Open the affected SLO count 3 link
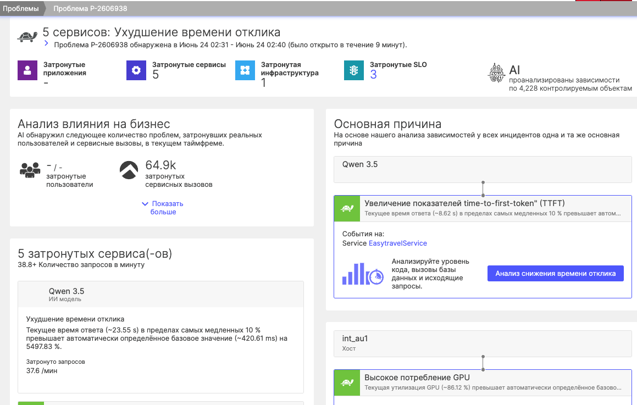637x405 pixels. tap(373, 75)
